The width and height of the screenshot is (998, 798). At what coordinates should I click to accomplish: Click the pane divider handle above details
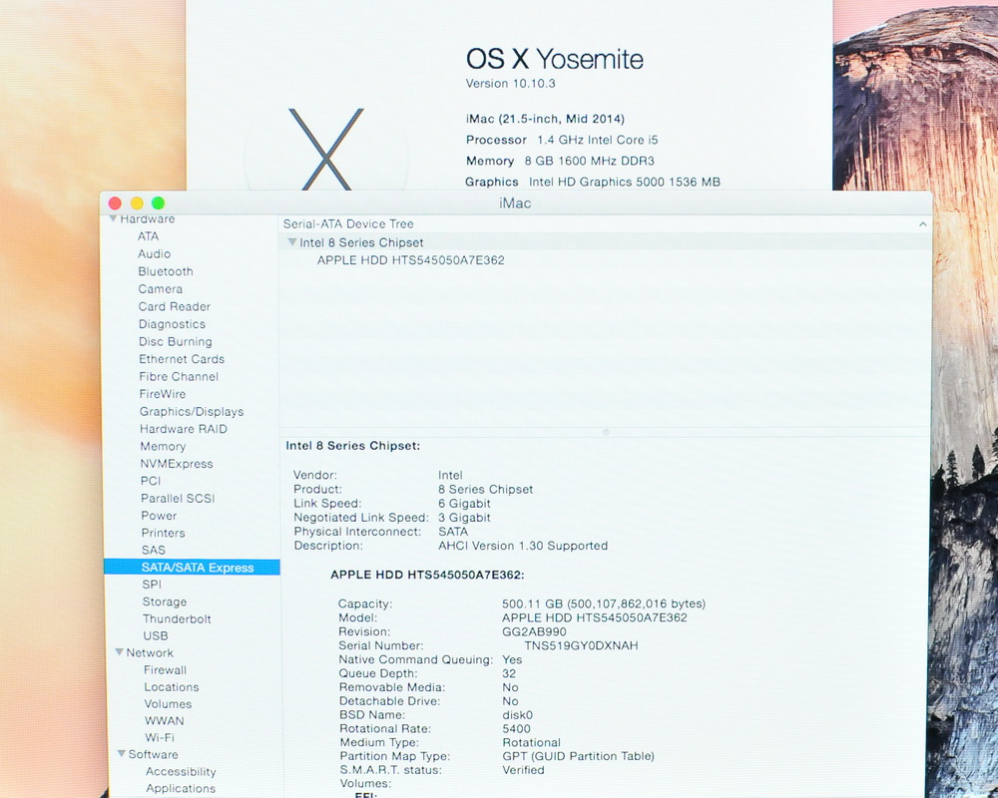click(606, 432)
